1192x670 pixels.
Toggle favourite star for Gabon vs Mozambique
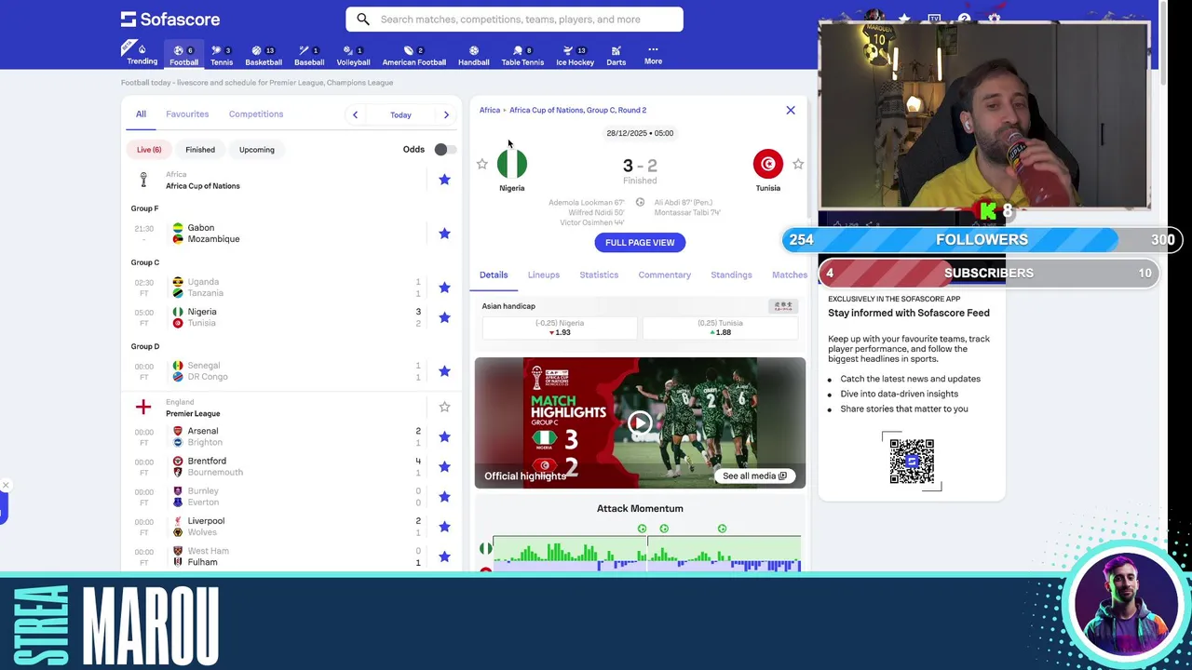444,234
